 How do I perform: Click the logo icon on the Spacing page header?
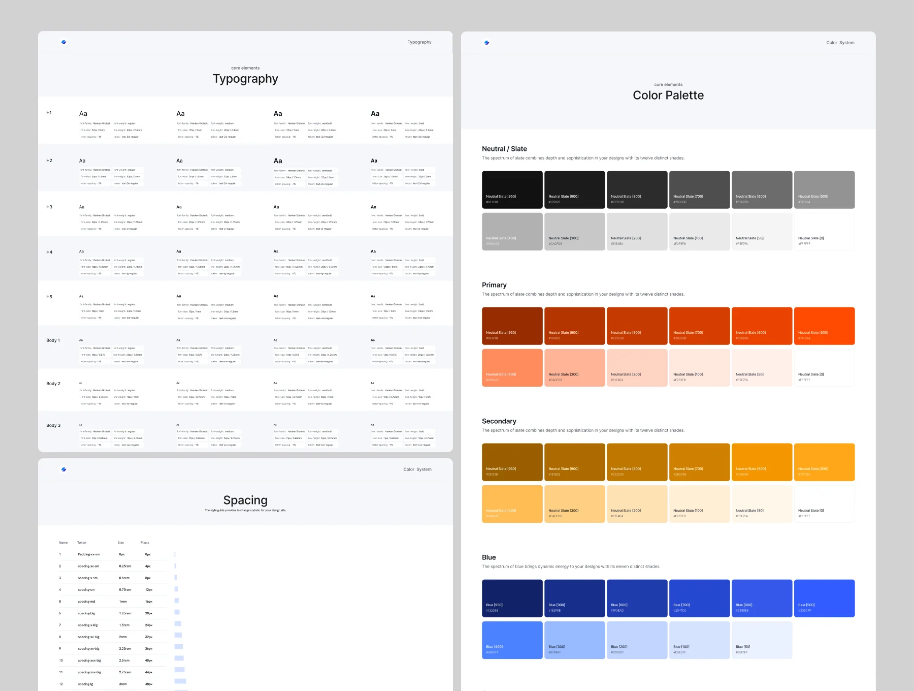point(63,469)
